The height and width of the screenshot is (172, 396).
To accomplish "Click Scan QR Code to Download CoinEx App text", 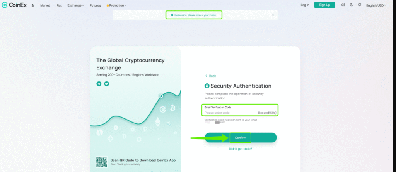I will [x=143, y=160].
